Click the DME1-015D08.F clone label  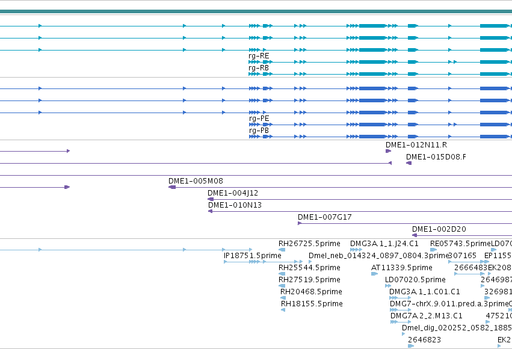pyautogui.click(x=436, y=157)
